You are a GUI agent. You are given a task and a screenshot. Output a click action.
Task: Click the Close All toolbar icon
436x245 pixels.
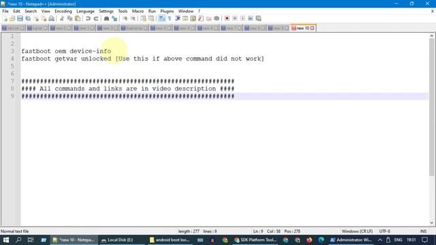[44, 18]
